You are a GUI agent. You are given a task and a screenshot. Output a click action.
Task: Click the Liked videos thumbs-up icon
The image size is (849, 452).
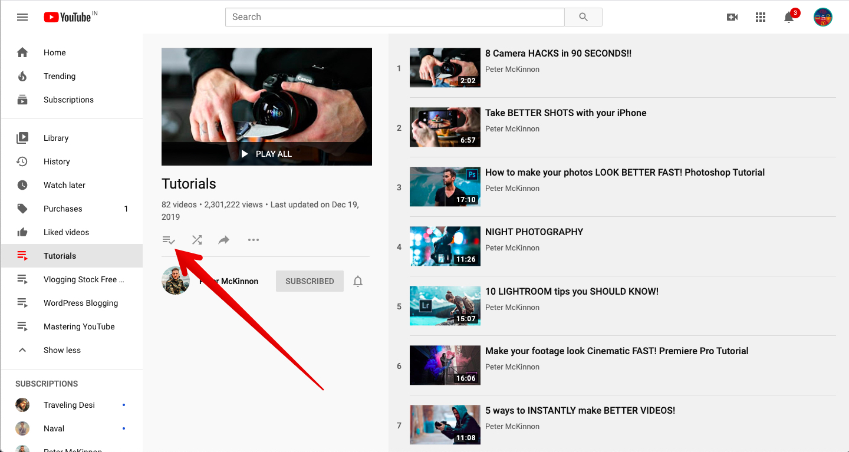[x=22, y=232]
